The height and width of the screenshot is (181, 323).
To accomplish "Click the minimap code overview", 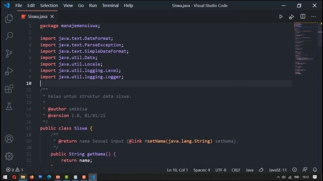I will pyautogui.click(x=305, y=49).
